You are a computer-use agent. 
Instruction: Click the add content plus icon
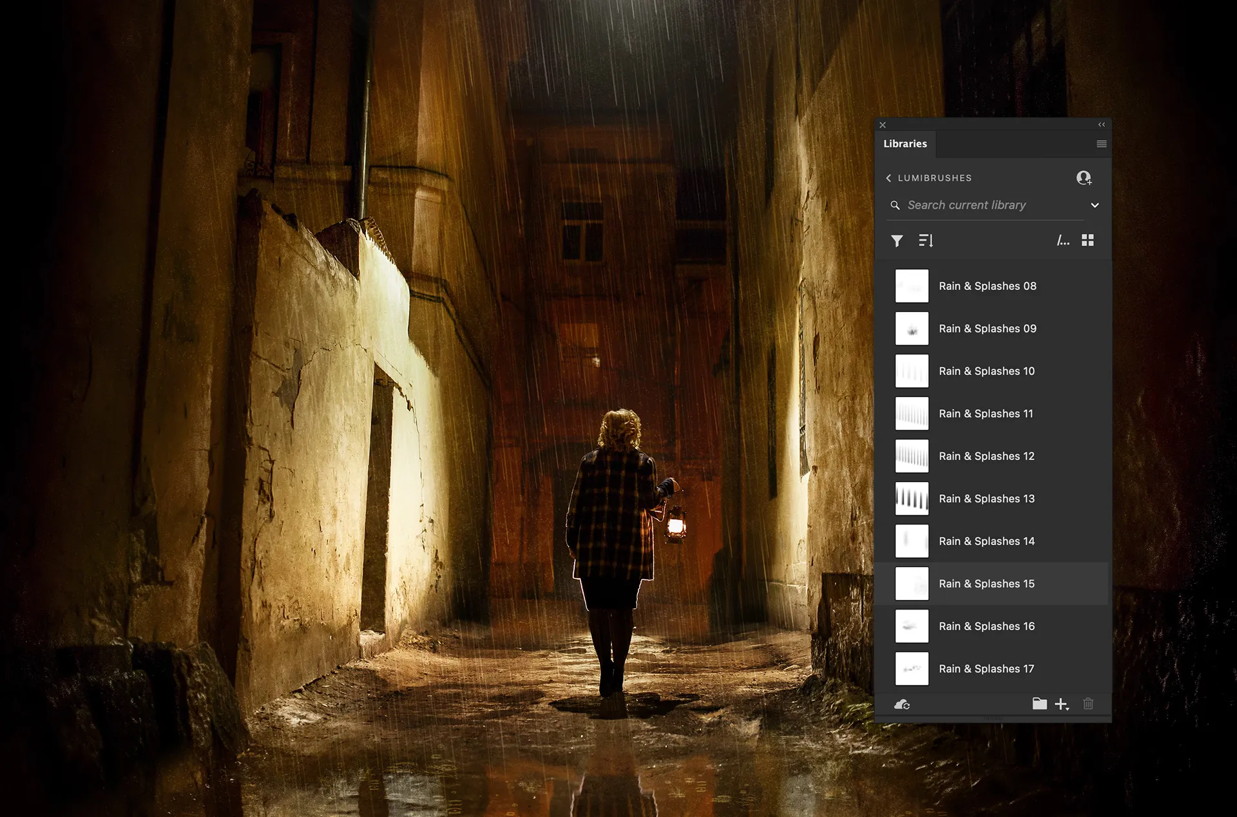tap(1061, 704)
